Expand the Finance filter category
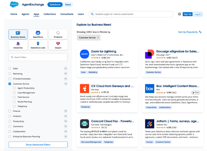The height and width of the screenshot is (151, 207). click(66, 111)
